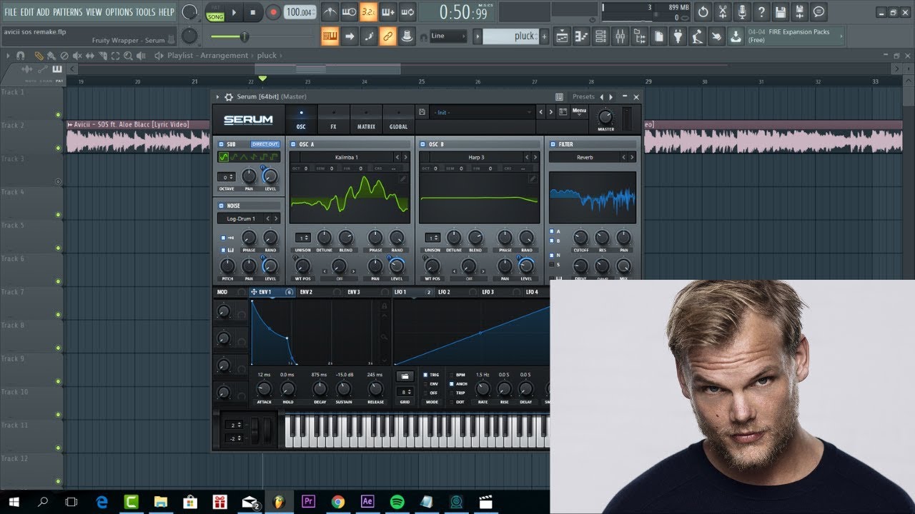
Task: Click the SONG mode button
Action: [215, 16]
